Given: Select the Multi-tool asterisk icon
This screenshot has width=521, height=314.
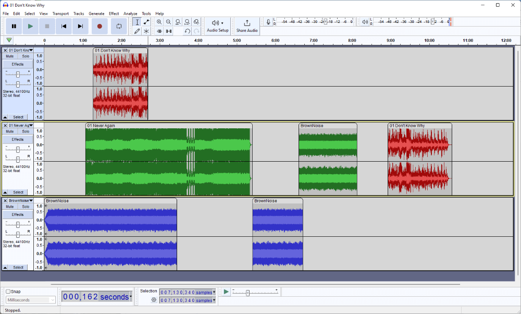Looking at the screenshot, I should click(146, 31).
